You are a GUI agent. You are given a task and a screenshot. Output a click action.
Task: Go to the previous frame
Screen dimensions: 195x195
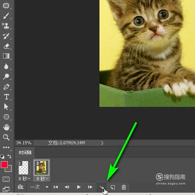67,187
